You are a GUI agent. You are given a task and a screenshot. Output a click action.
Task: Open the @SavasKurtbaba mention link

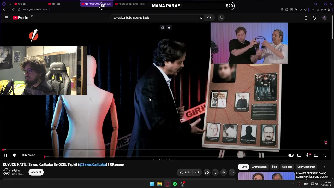(93, 164)
